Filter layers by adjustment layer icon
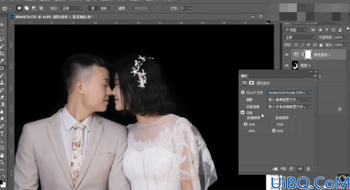Screen dimensions: 350x190 [x=320, y=30]
